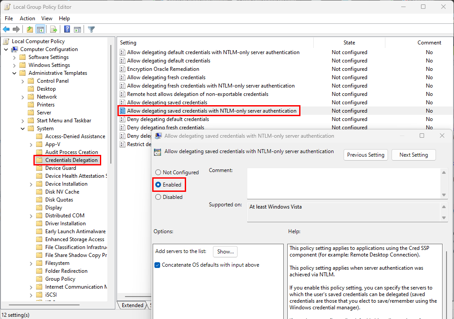This screenshot has height=319, width=454.
Task: Select the Driver Installation tree folder
Action: coord(66,224)
